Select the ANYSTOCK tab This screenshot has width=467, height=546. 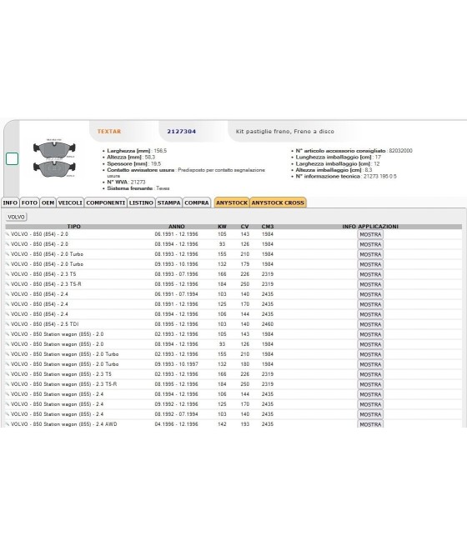(232, 203)
